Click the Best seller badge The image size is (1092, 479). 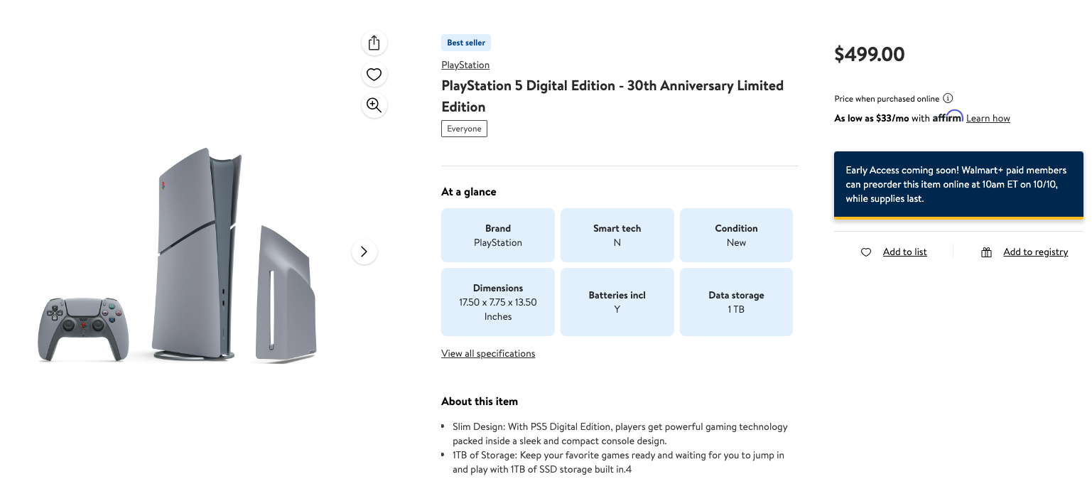coord(465,43)
